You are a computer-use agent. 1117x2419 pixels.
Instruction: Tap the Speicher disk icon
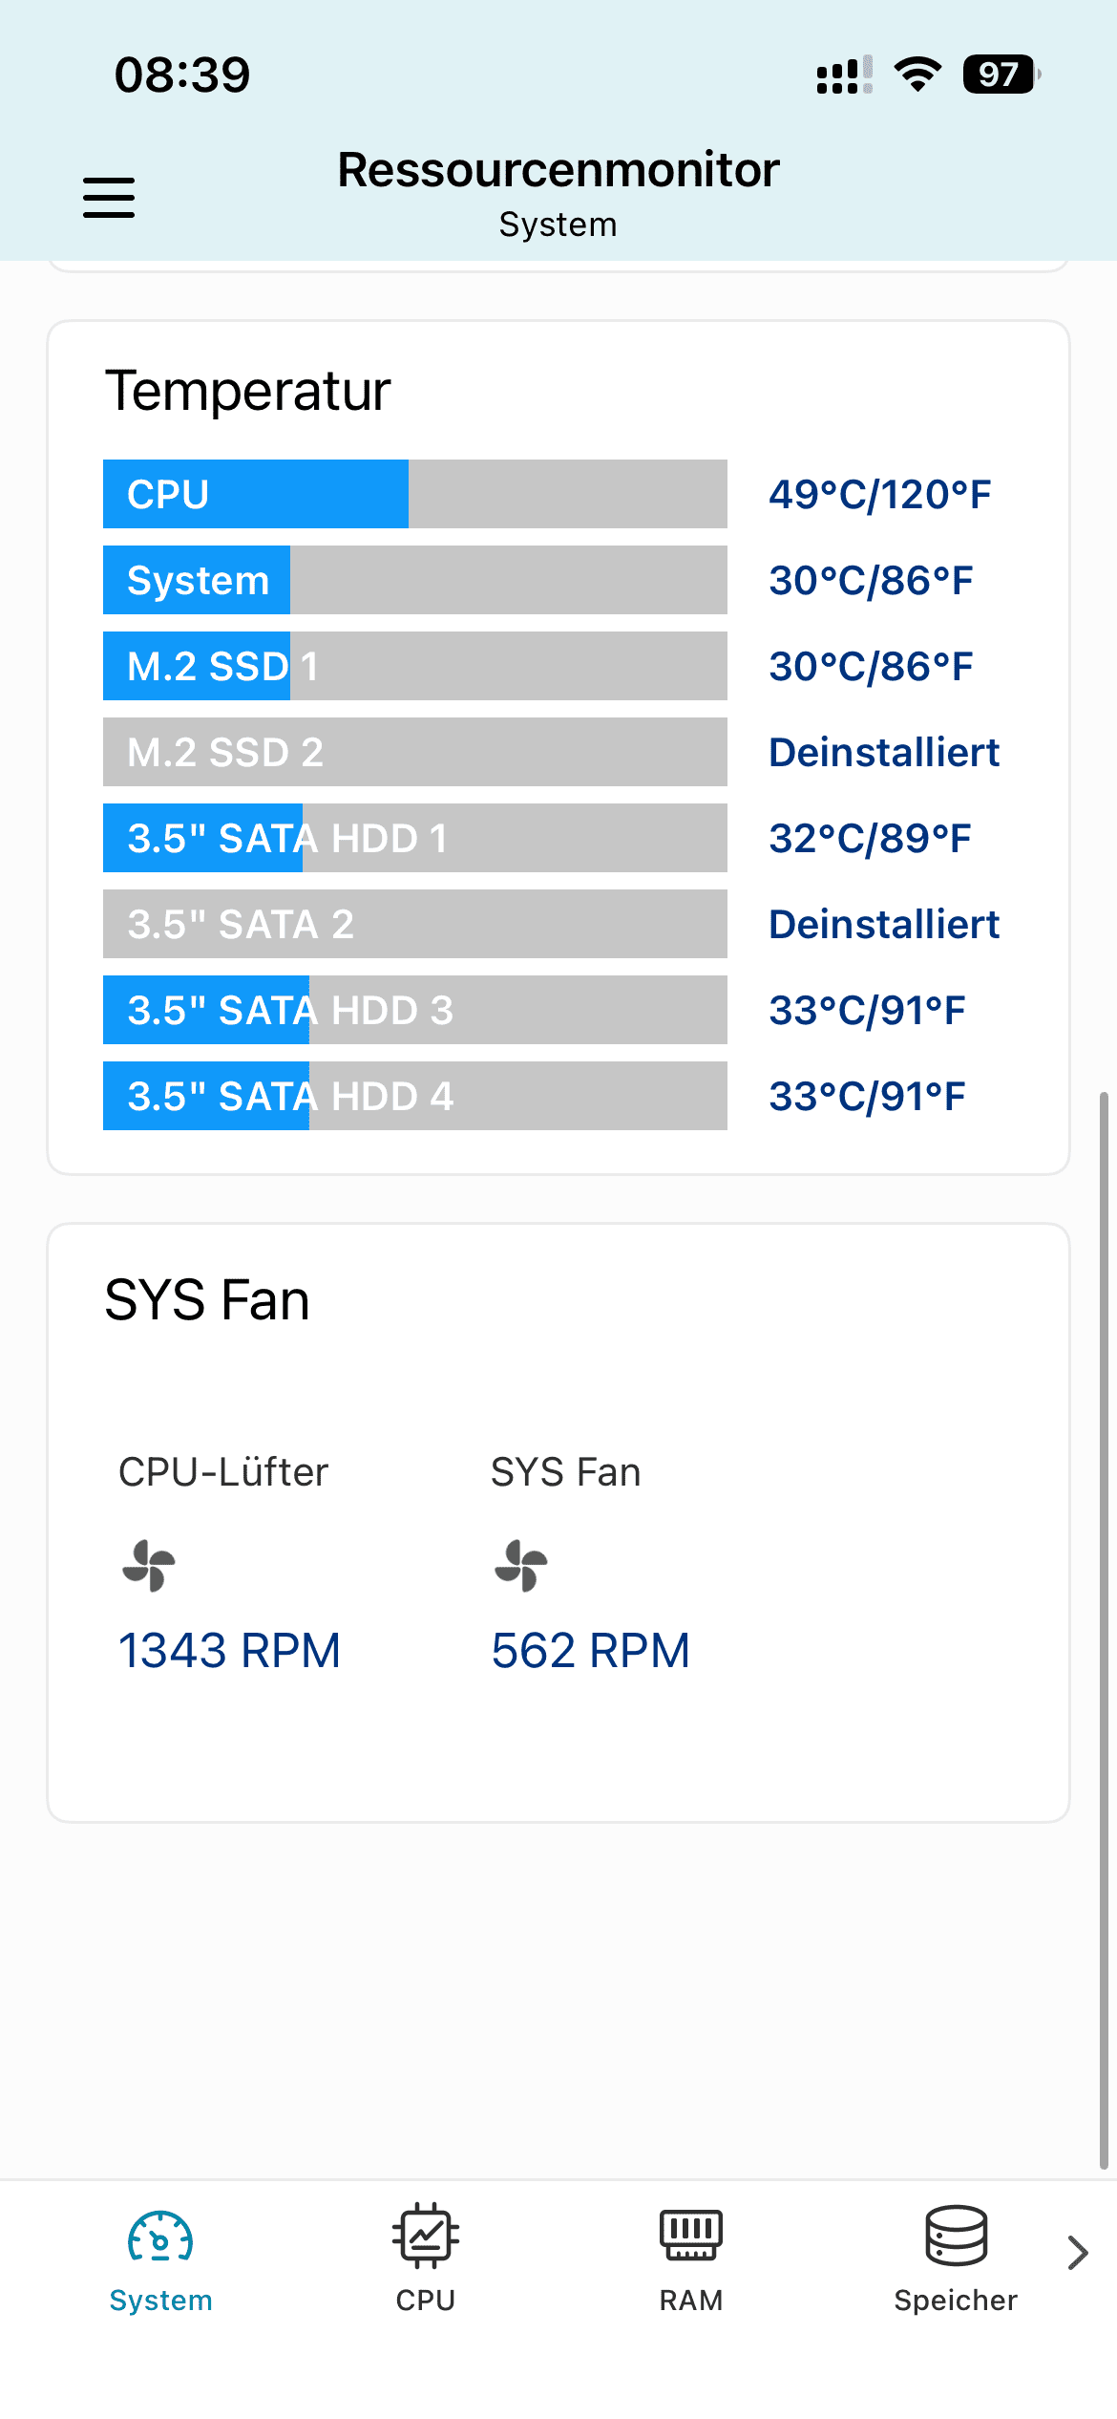(x=956, y=2235)
